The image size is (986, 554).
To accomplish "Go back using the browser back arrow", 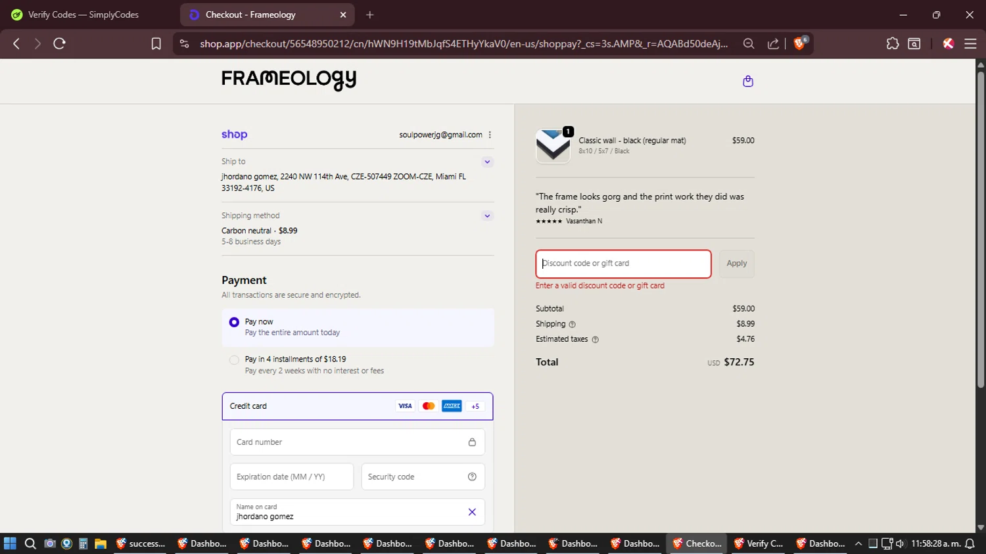I will coord(16,43).
